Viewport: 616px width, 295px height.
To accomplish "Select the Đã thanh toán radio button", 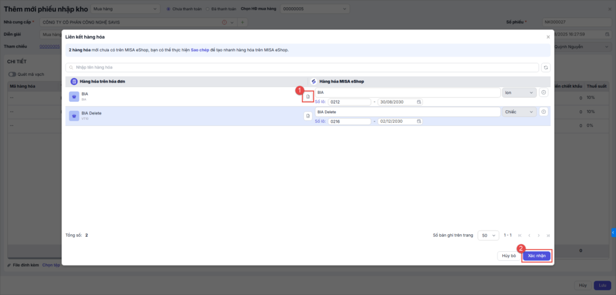I will pos(208,8).
